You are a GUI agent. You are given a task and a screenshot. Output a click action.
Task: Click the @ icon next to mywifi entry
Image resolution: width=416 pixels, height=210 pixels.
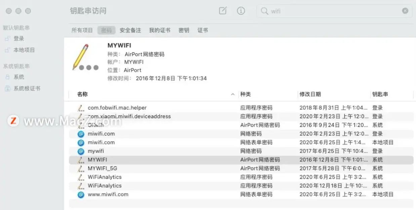click(x=81, y=151)
